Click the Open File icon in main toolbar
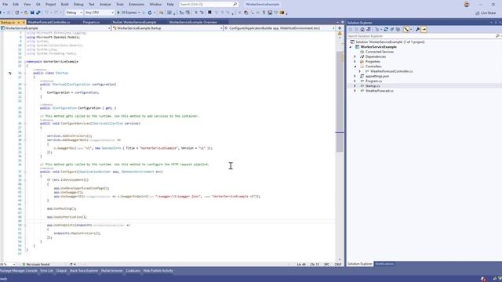 click(26, 13)
